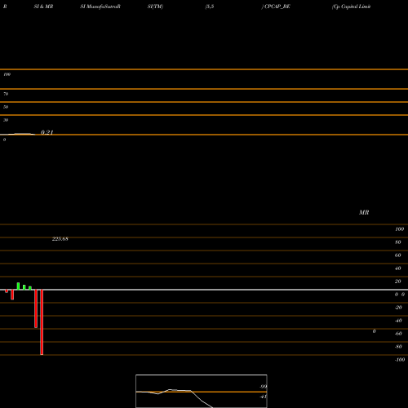Click the 225.68 value label
This screenshot has height=408, width=408.
(x=60, y=239)
